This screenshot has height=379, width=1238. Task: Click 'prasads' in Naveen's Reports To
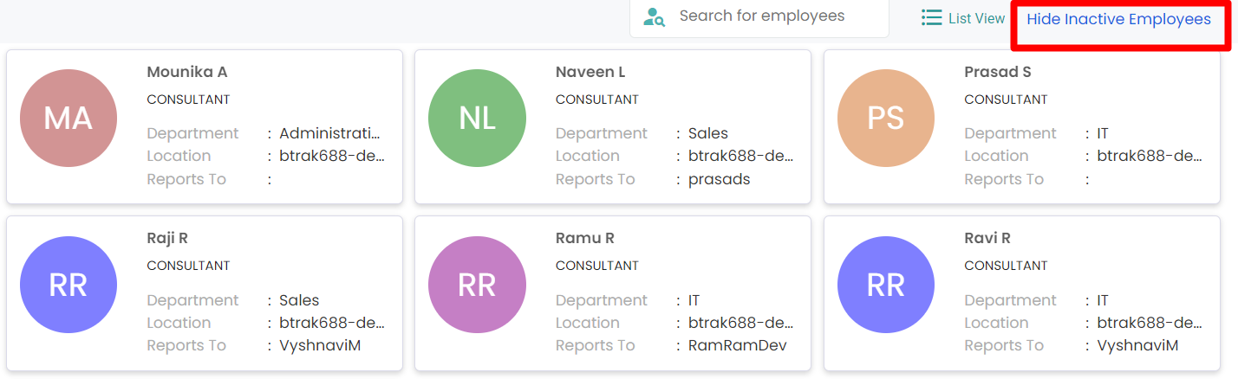pos(720,179)
